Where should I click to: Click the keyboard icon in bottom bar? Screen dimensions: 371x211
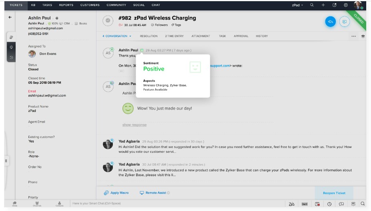pyautogui.click(x=305, y=204)
